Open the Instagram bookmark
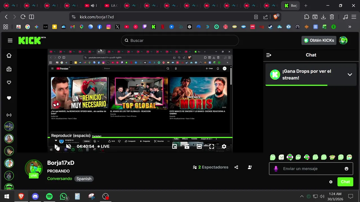This screenshot has width=360, height=202. pyautogui.click(x=109, y=27)
